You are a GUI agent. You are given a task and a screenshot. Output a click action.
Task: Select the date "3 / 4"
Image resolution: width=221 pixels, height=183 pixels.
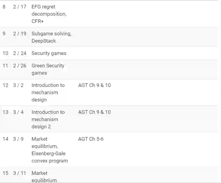point(18,112)
